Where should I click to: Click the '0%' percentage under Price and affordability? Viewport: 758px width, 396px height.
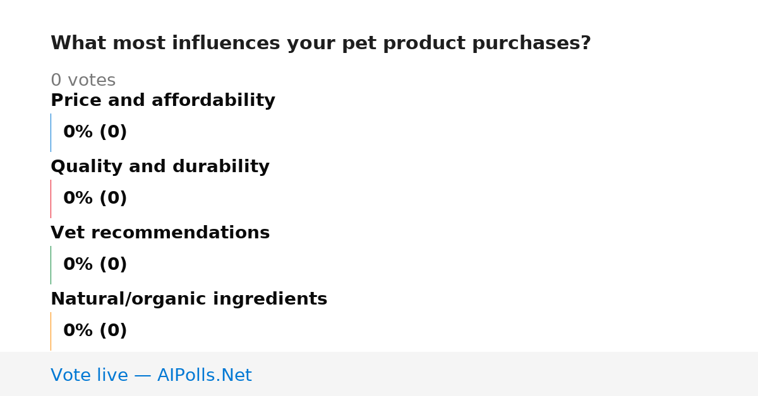point(78,132)
